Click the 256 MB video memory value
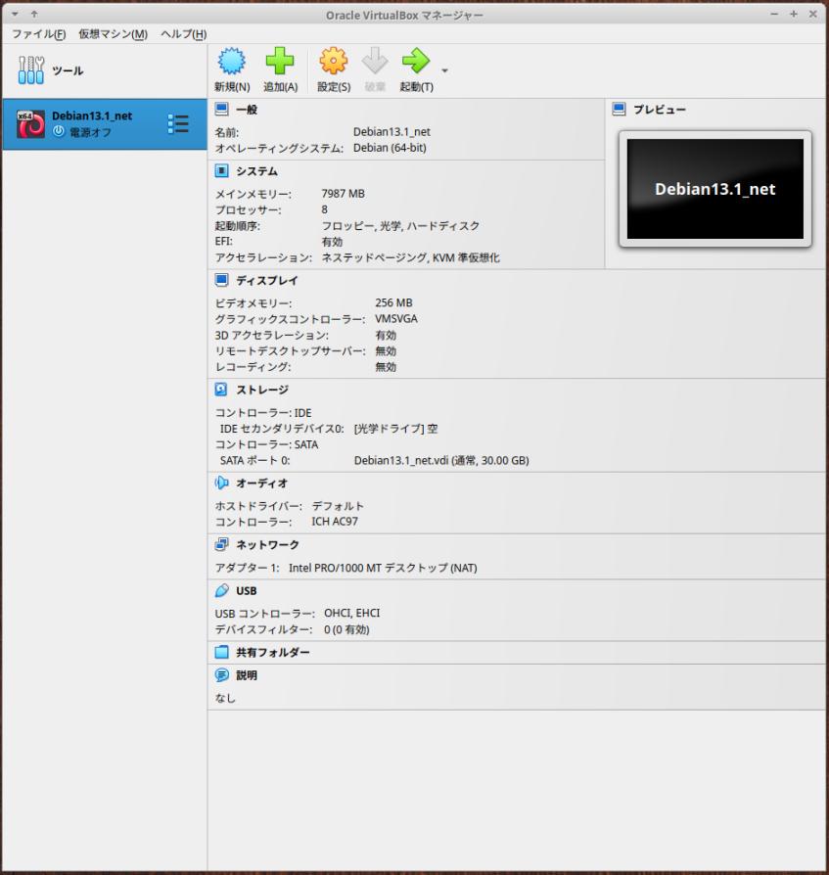The height and width of the screenshot is (875, 829). point(393,302)
